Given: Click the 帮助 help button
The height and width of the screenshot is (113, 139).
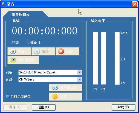Looking at the screenshot, I should (x=123, y=107).
